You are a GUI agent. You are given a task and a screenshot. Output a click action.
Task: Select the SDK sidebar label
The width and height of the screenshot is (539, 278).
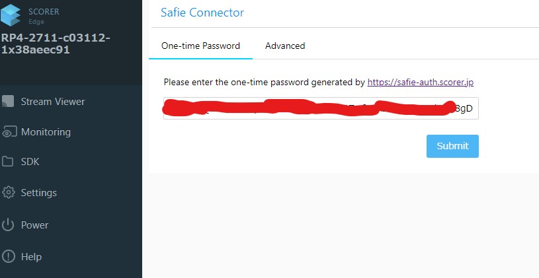(31, 162)
